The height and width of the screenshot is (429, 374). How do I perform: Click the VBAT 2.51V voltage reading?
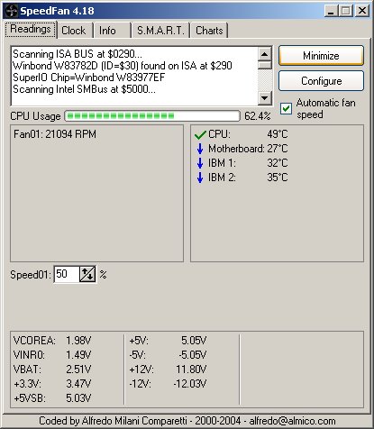[52, 370]
